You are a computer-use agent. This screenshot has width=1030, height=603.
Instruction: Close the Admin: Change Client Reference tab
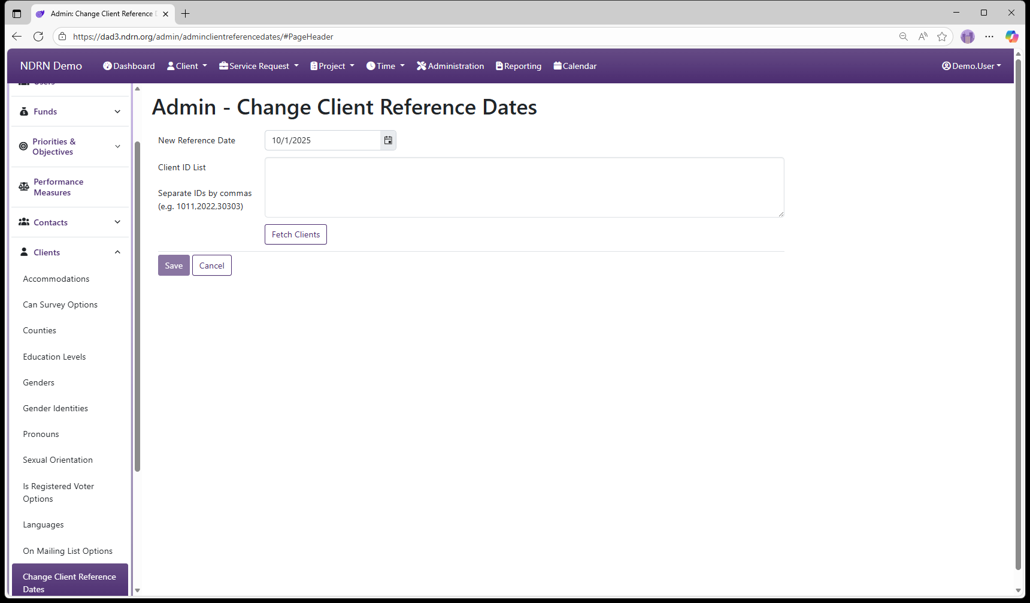point(165,14)
